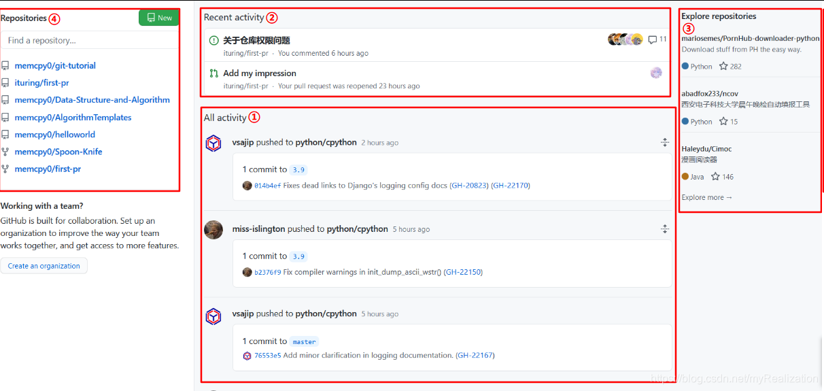Open memcpy0/first-pr forked repository
Image resolution: width=824 pixels, height=391 pixels.
point(48,169)
